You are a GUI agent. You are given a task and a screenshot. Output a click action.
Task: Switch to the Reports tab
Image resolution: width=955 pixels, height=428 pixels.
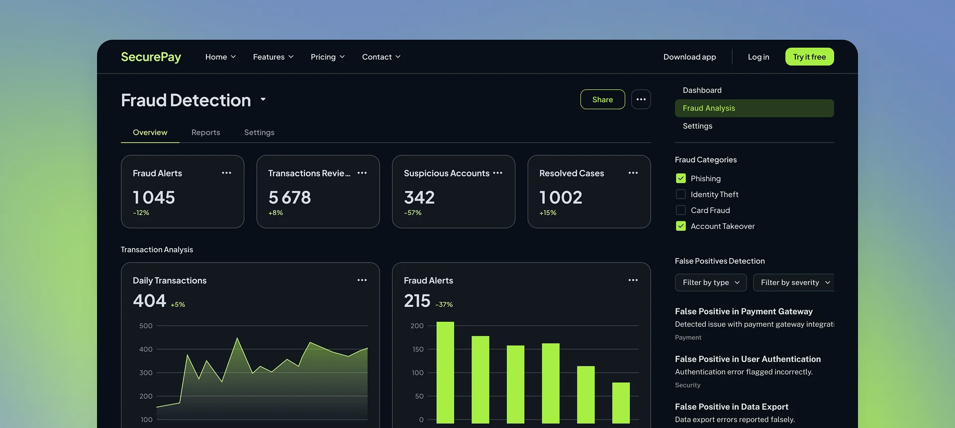click(206, 133)
